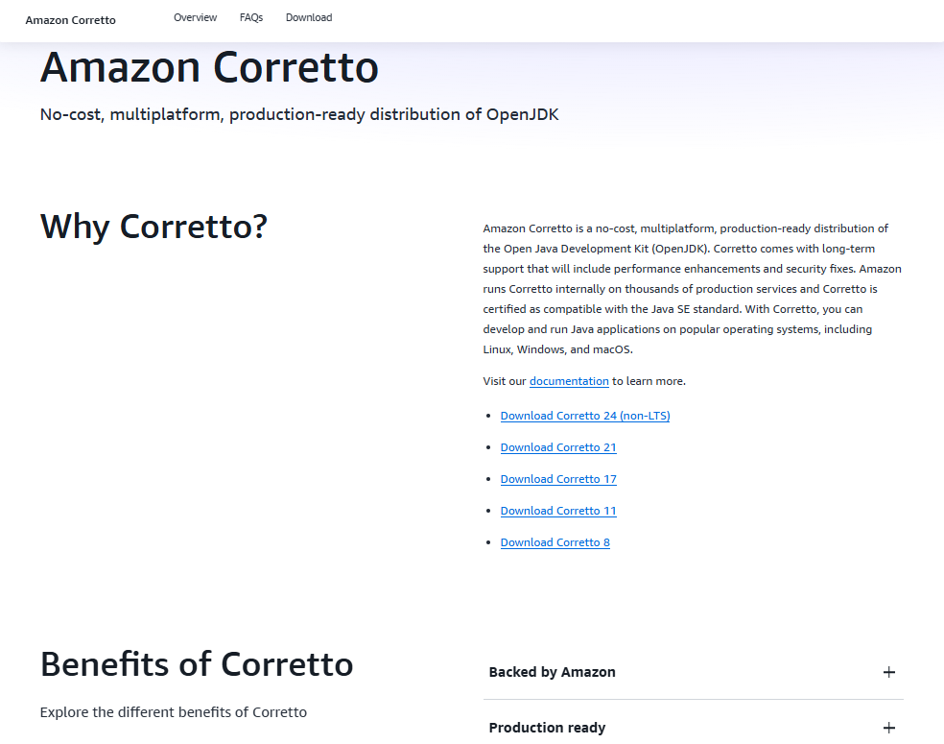
Task: Click the plus icon beside Backed by Amazon
Action: coord(888,672)
